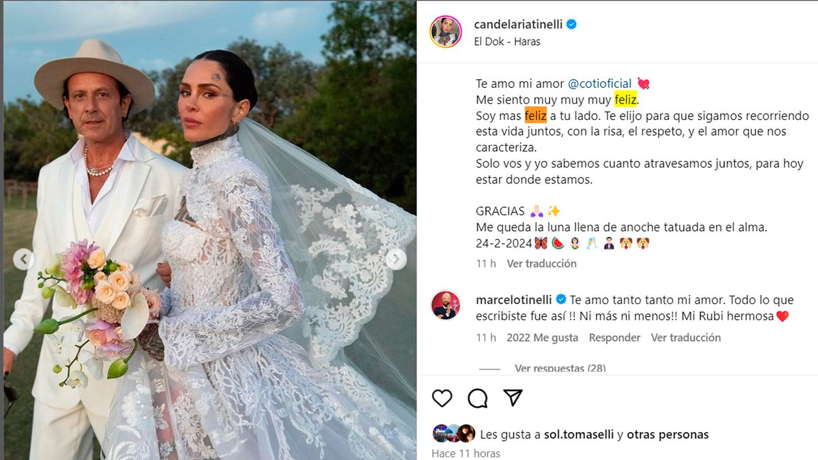
Task: Go to previous photo with left arrow
Action: click(x=24, y=259)
